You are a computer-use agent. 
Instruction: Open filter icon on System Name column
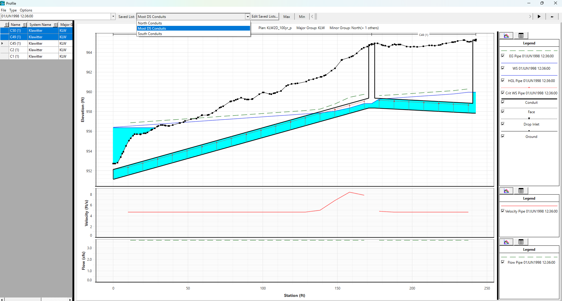click(x=55, y=25)
